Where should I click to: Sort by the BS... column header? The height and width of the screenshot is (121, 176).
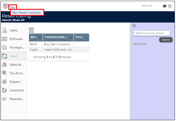tap(36, 37)
